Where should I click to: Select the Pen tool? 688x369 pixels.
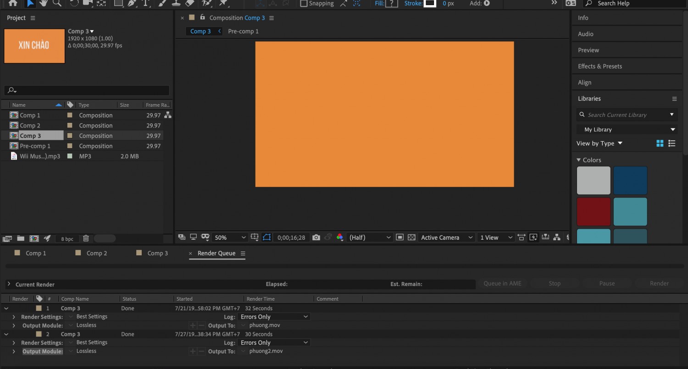click(x=132, y=3)
